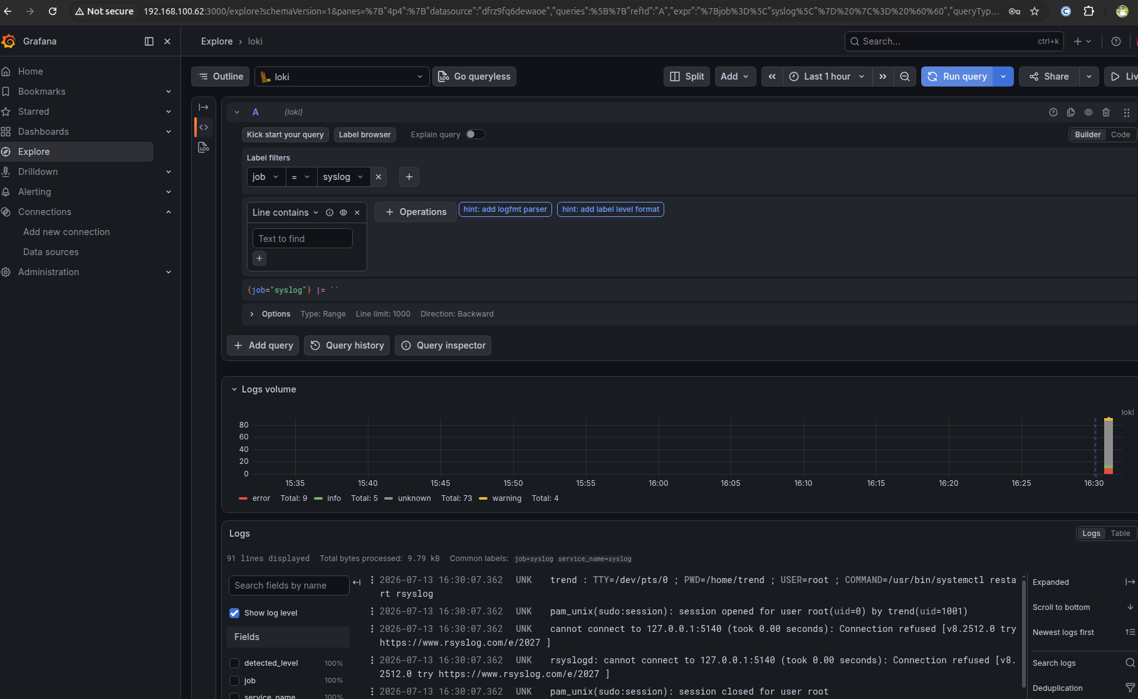The width and height of the screenshot is (1138, 699).
Task: Remove the Line contains operation
Action: [357, 213]
